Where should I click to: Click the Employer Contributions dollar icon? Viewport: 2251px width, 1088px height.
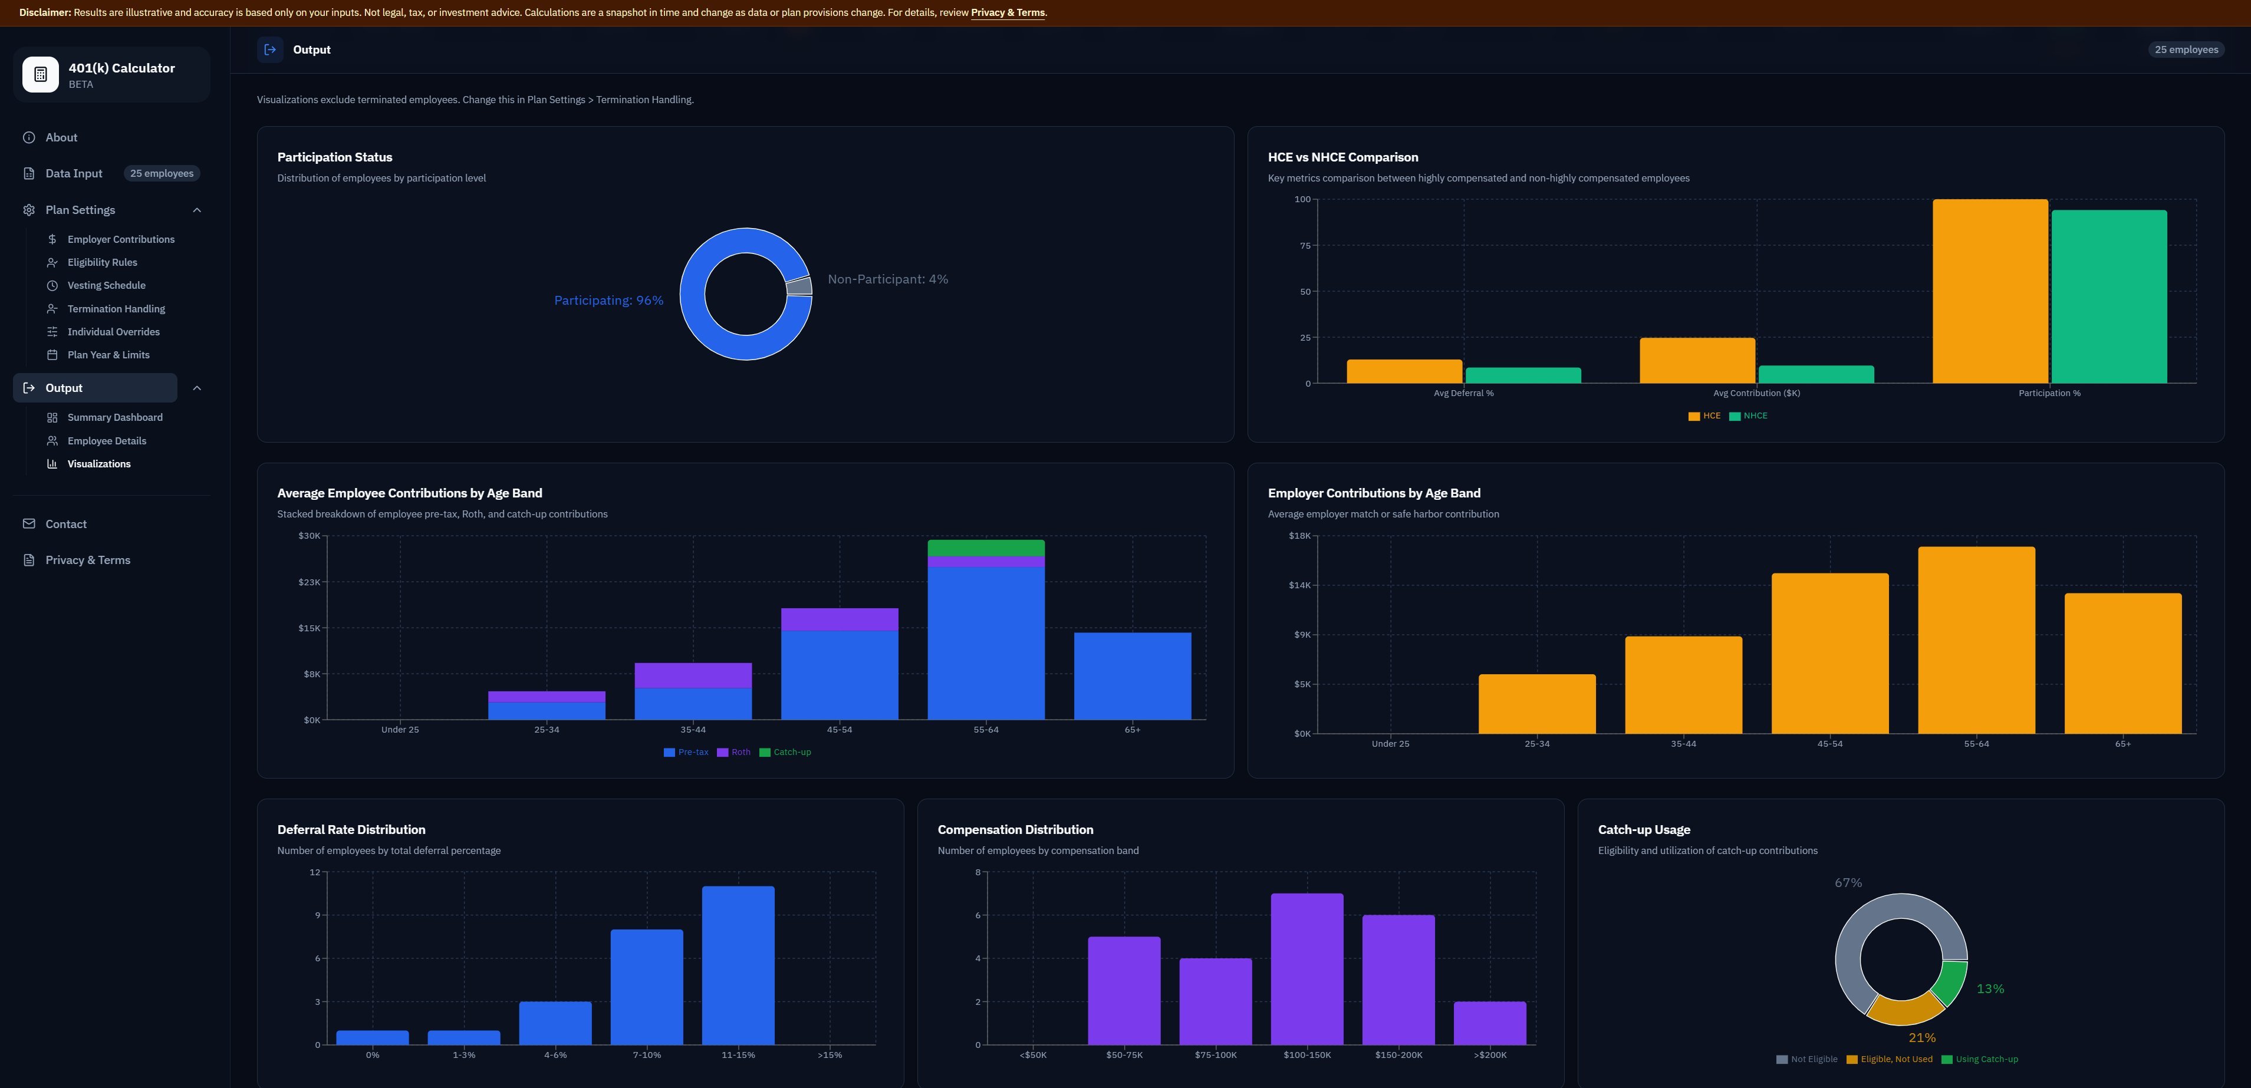(x=52, y=239)
